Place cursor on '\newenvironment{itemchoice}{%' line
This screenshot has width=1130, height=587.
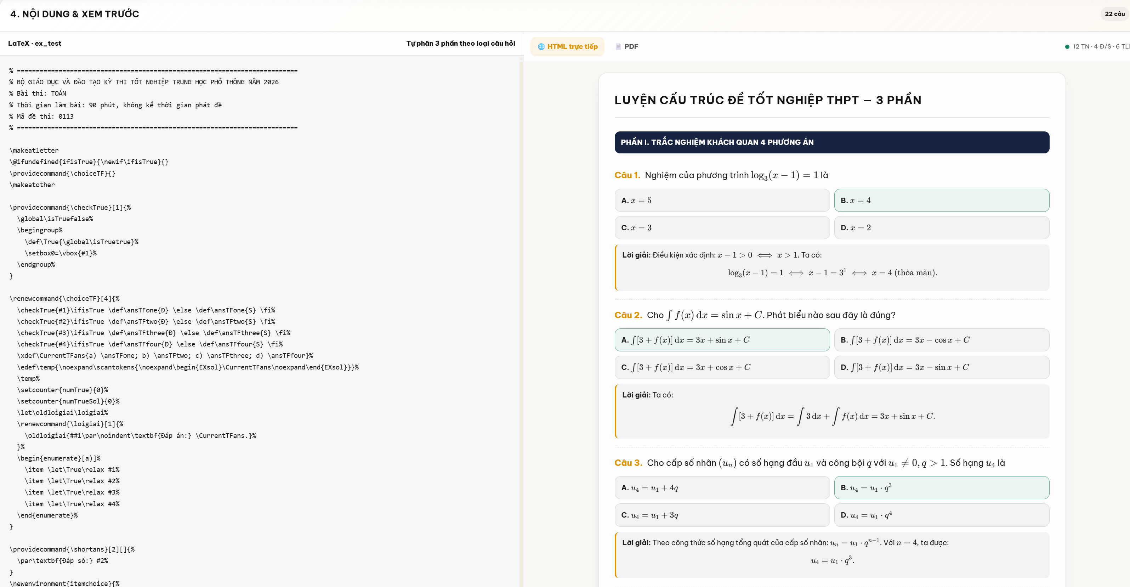coord(64,583)
